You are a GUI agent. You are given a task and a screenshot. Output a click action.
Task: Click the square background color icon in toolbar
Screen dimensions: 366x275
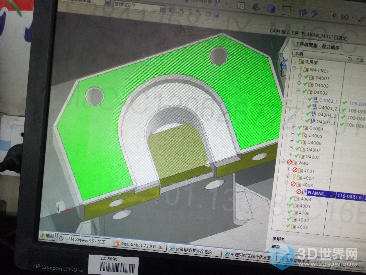pos(286,10)
